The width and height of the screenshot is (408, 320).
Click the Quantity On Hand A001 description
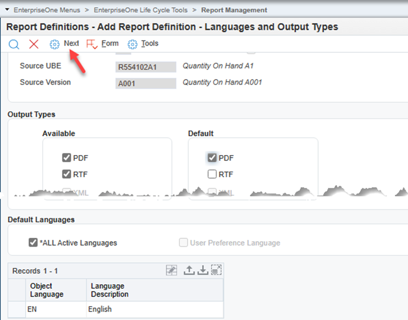click(x=222, y=82)
